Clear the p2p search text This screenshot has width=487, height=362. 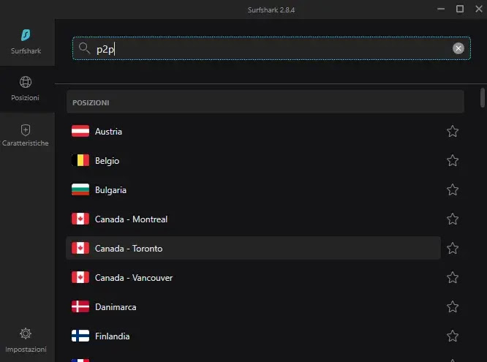pyautogui.click(x=458, y=48)
